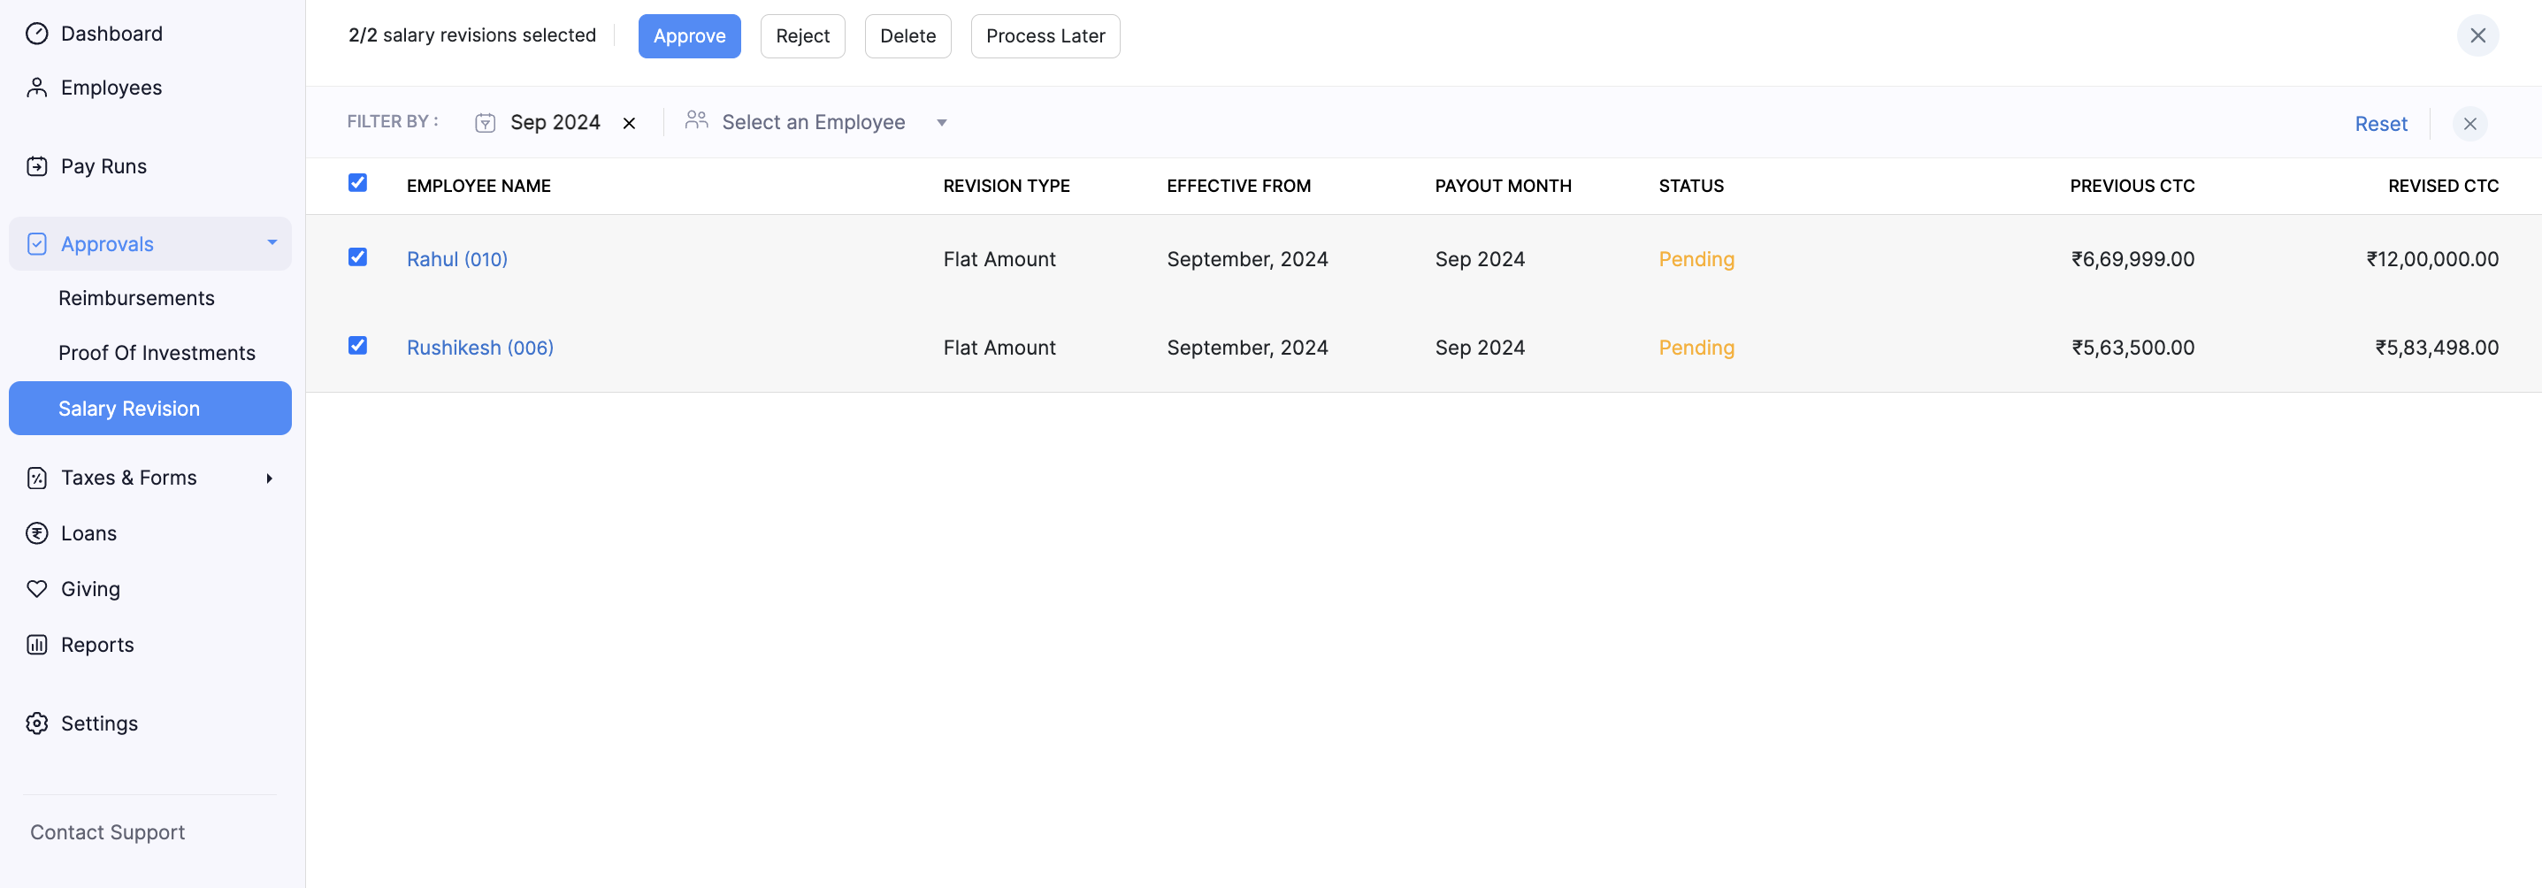
Task: Approve the selected salary revisions
Action: click(x=689, y=36)
